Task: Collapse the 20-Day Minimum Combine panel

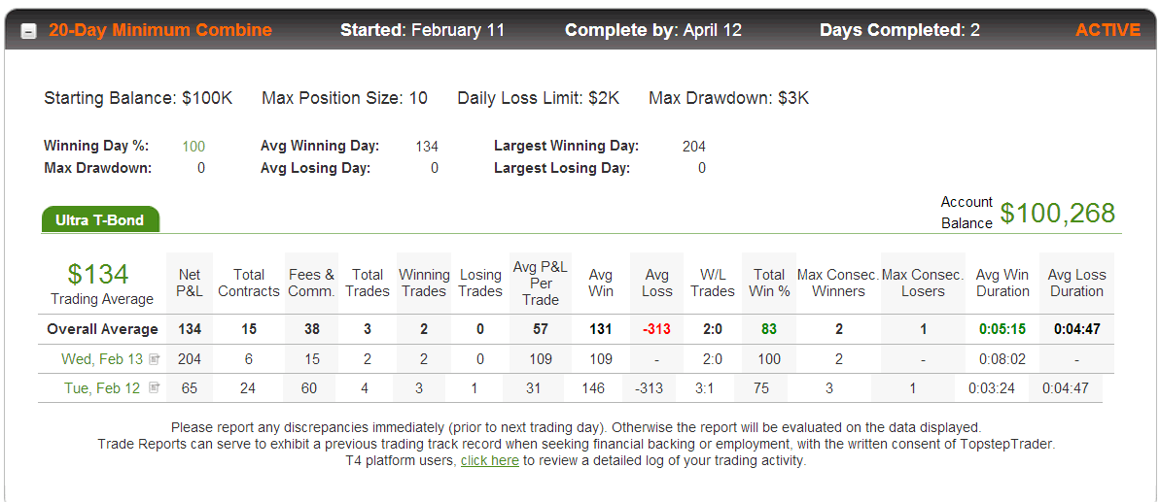Action: 28,32
